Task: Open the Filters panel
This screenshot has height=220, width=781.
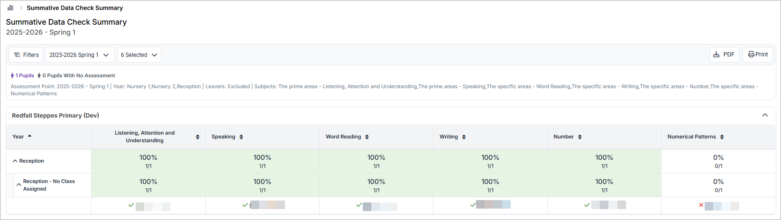Action: tap(26, 55)
